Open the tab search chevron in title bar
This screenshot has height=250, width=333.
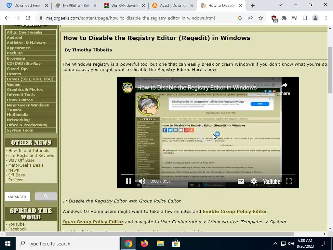pos(280,5)
